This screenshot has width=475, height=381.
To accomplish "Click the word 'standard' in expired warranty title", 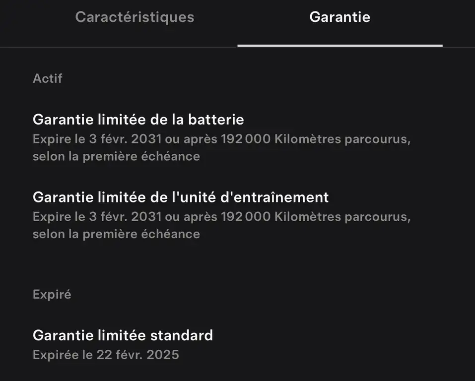I will (182, 335).
